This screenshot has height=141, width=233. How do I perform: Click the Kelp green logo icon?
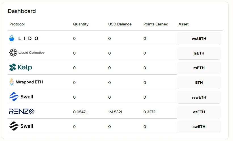click(x=13, y=67)
